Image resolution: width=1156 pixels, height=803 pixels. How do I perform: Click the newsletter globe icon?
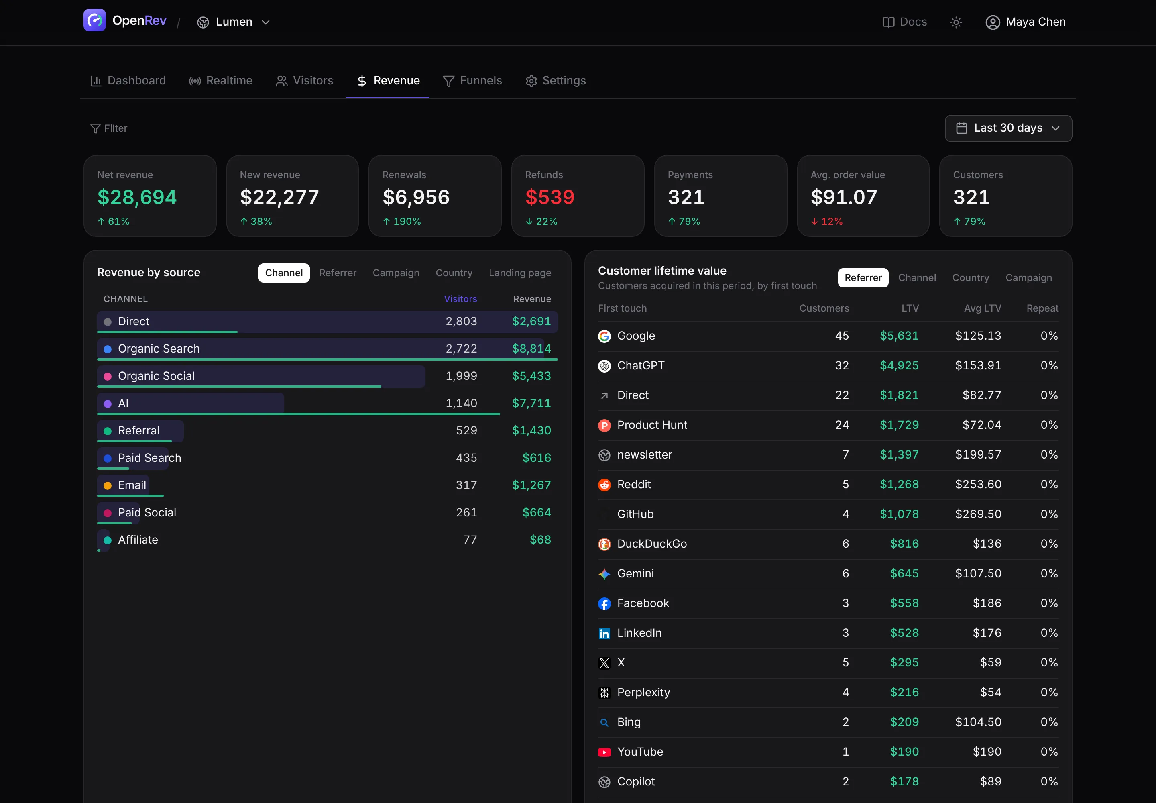pyautogui.click(x=604, y=455)
